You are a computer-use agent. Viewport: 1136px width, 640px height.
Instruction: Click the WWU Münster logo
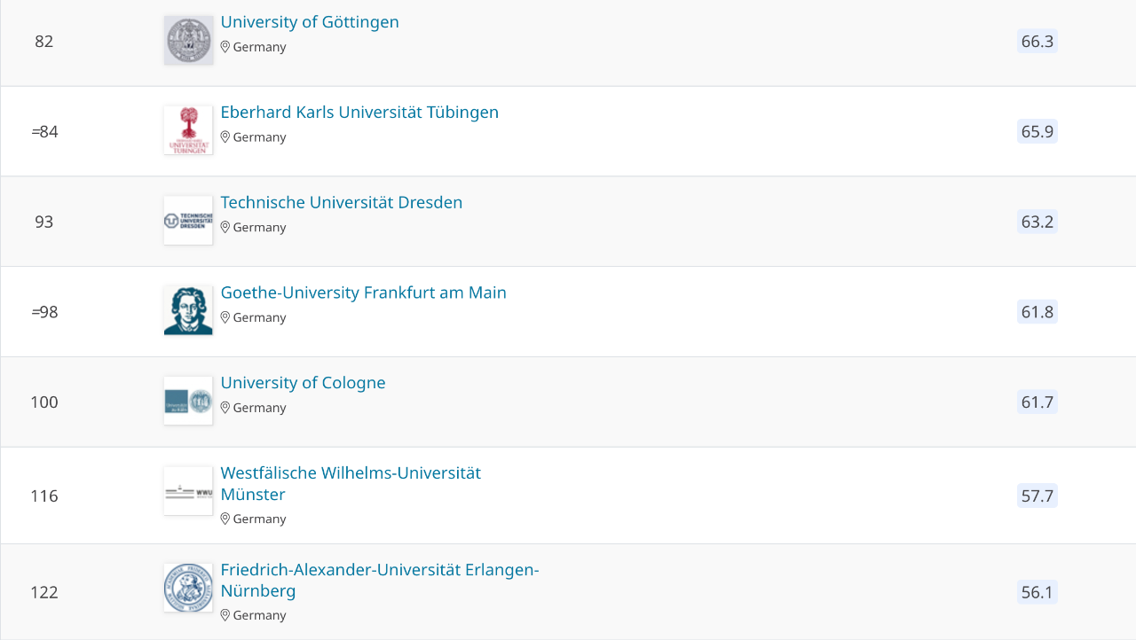tap(188, 491)
